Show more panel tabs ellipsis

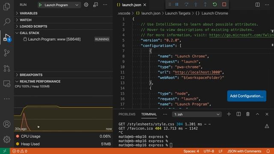(165, 114)
